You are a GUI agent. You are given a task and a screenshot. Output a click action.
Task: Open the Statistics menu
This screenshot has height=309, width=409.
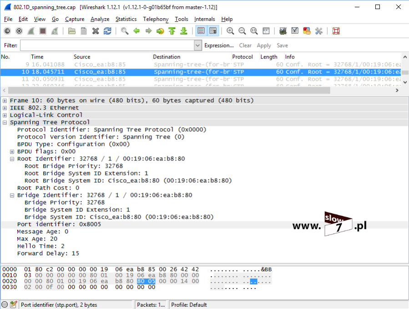coord(126,19)
